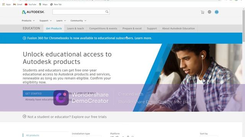This screenshot has width=245, height=137.
Task: Open the Apps bookmark shortcut
Action: 7,4
